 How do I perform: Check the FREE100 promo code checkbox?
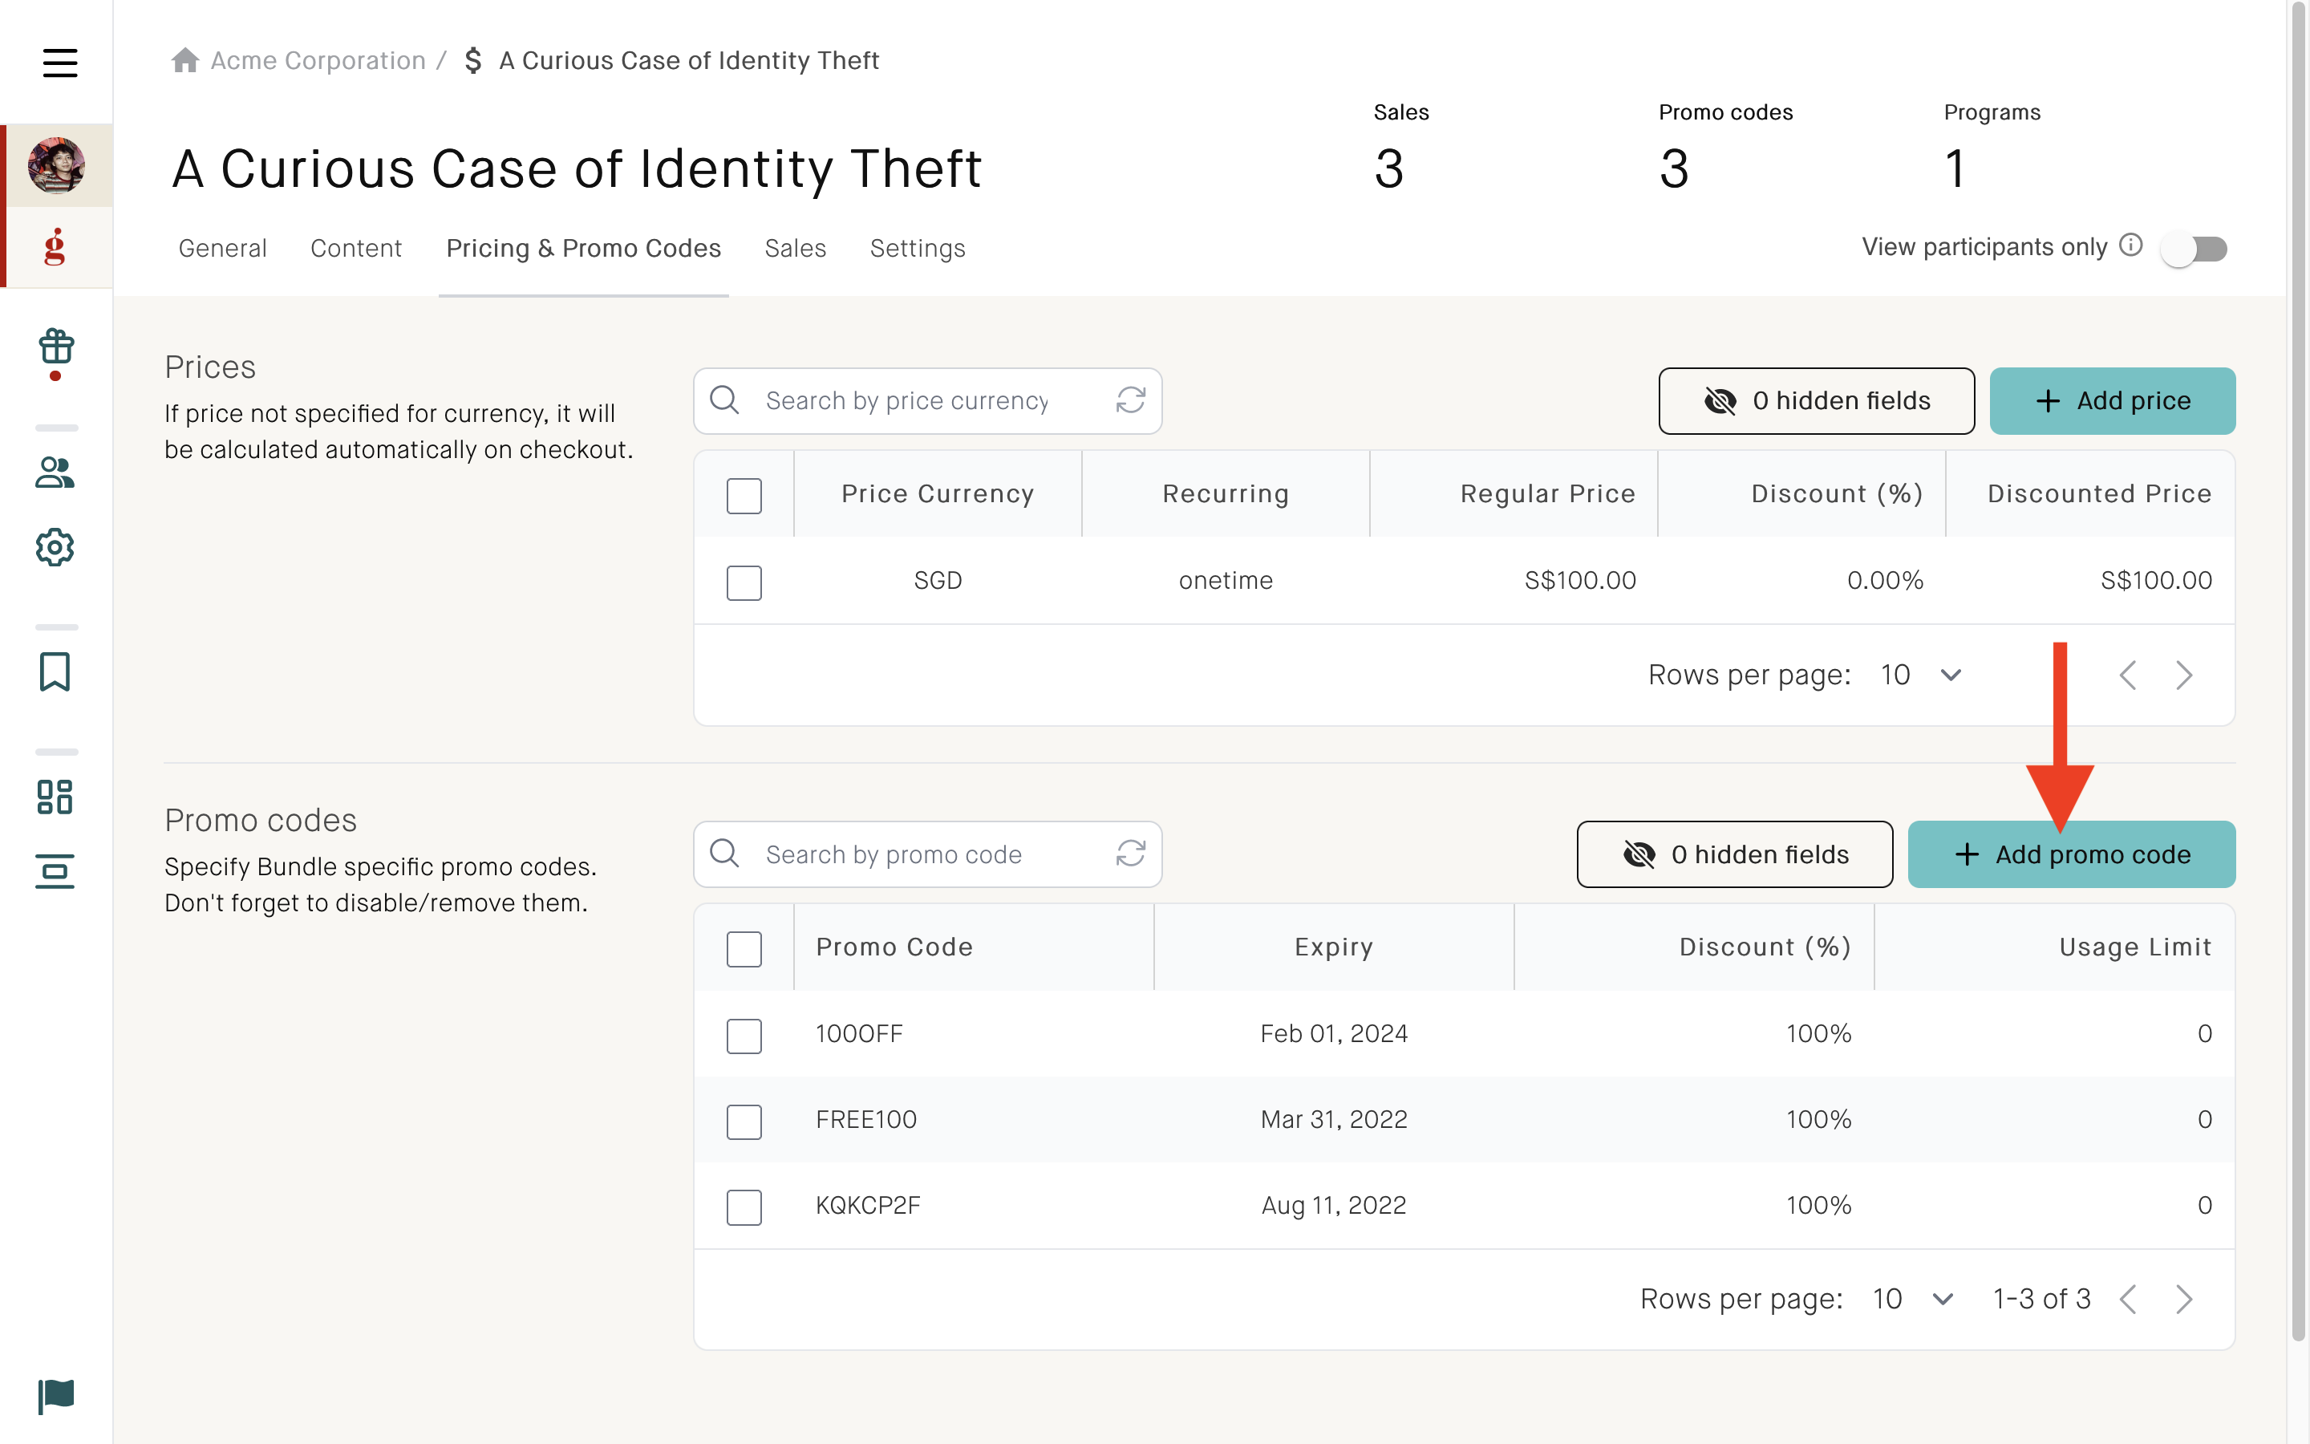coord(744,1122)
